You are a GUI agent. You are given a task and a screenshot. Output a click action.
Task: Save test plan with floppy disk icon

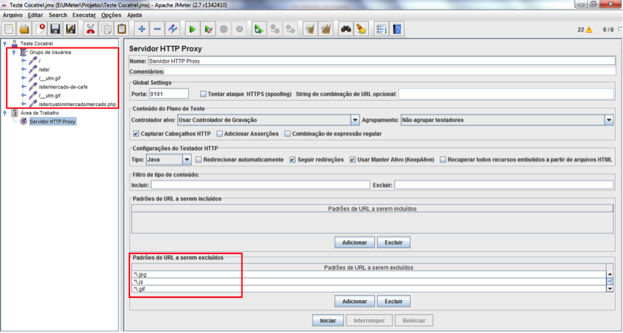[x=55, y=29]
